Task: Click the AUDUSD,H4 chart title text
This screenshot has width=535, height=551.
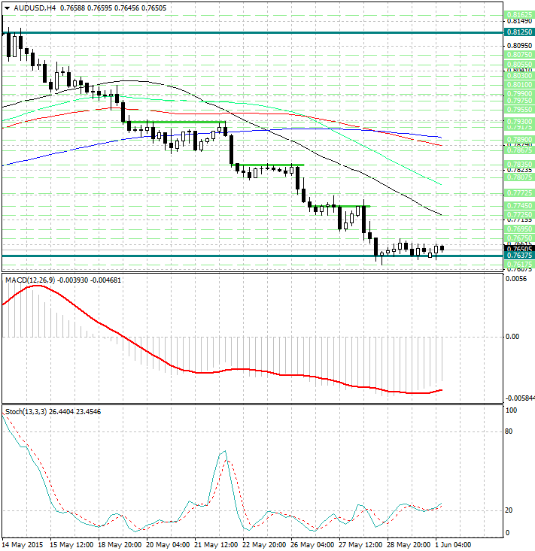Action: coord(35,8)
